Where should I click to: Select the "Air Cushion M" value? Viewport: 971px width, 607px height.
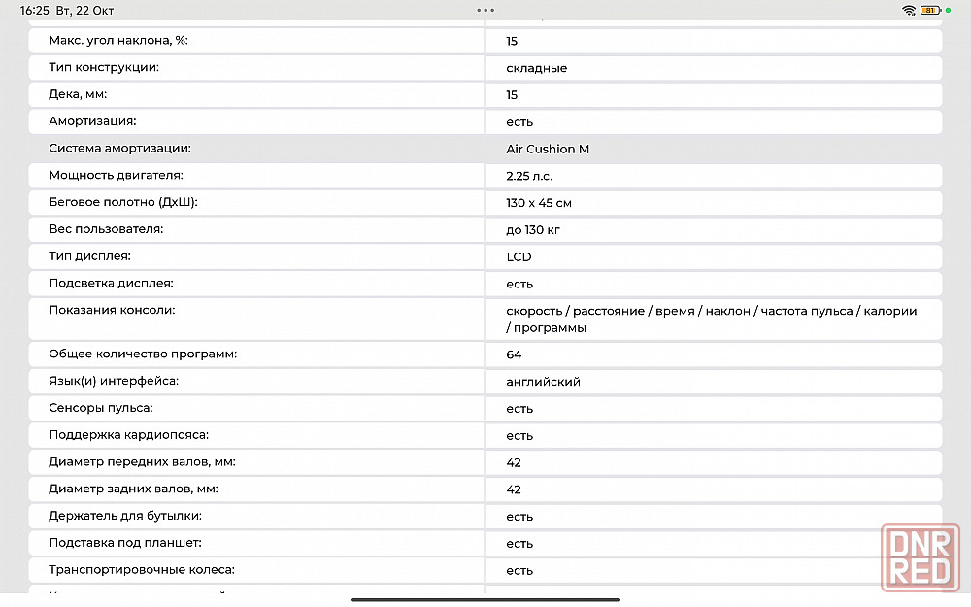(548, 149)
